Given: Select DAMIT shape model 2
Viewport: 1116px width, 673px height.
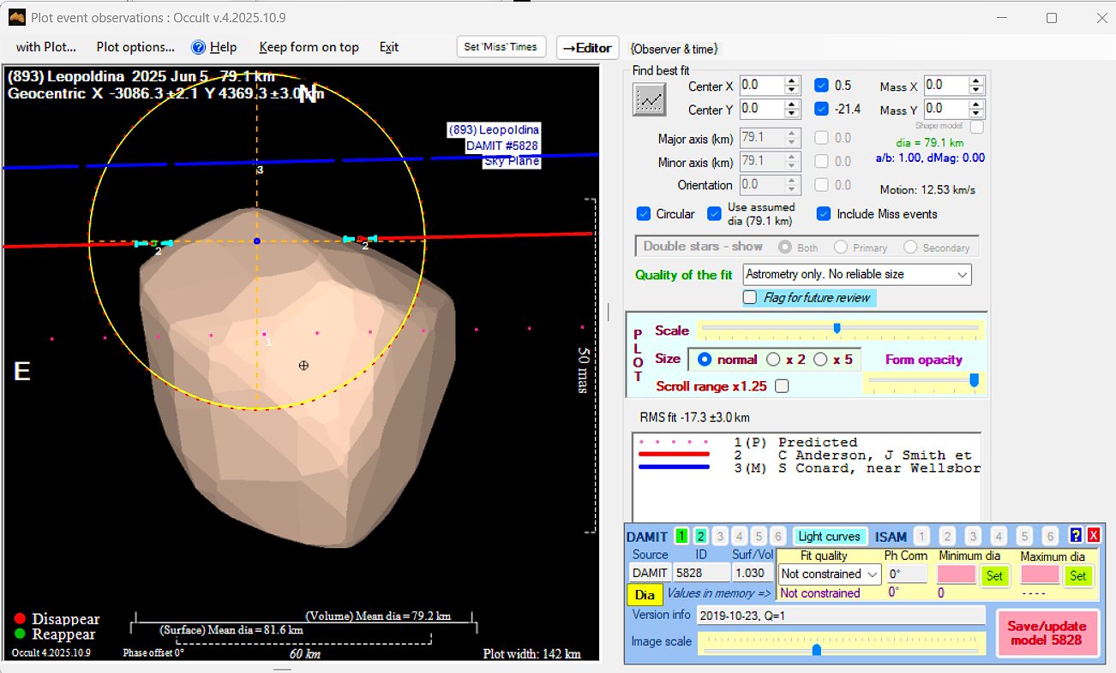Looking at the screenshot, I should (700, 536).
